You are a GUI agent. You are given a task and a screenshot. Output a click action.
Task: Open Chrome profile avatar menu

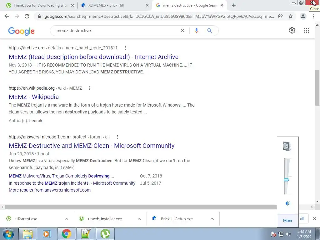click(303, 16)
